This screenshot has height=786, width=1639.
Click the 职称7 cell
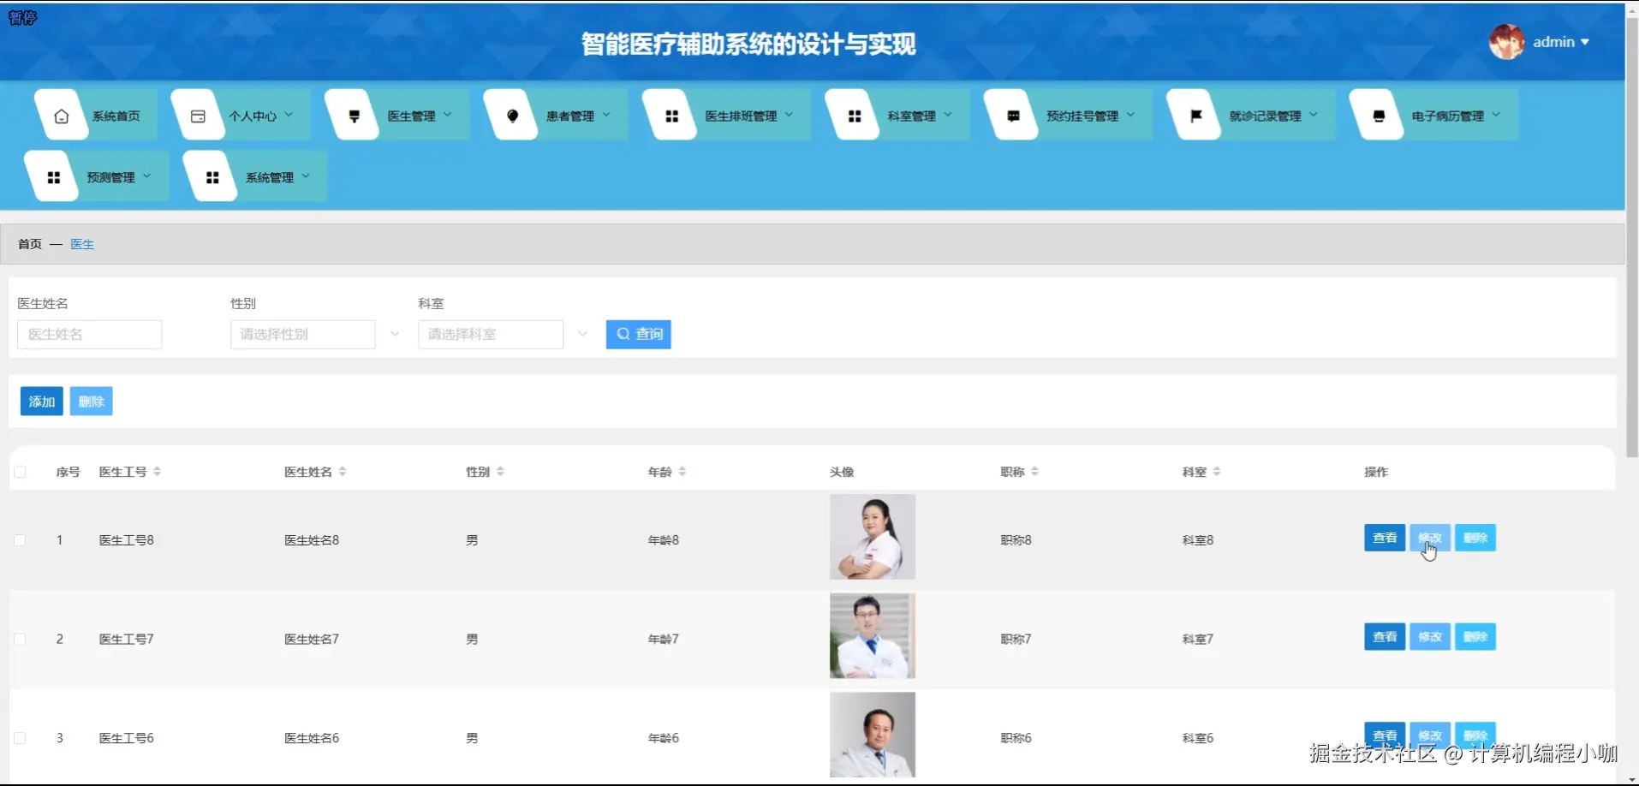(1016, 640)
